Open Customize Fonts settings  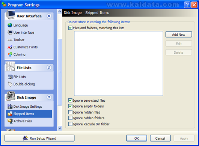click(26, 47)
